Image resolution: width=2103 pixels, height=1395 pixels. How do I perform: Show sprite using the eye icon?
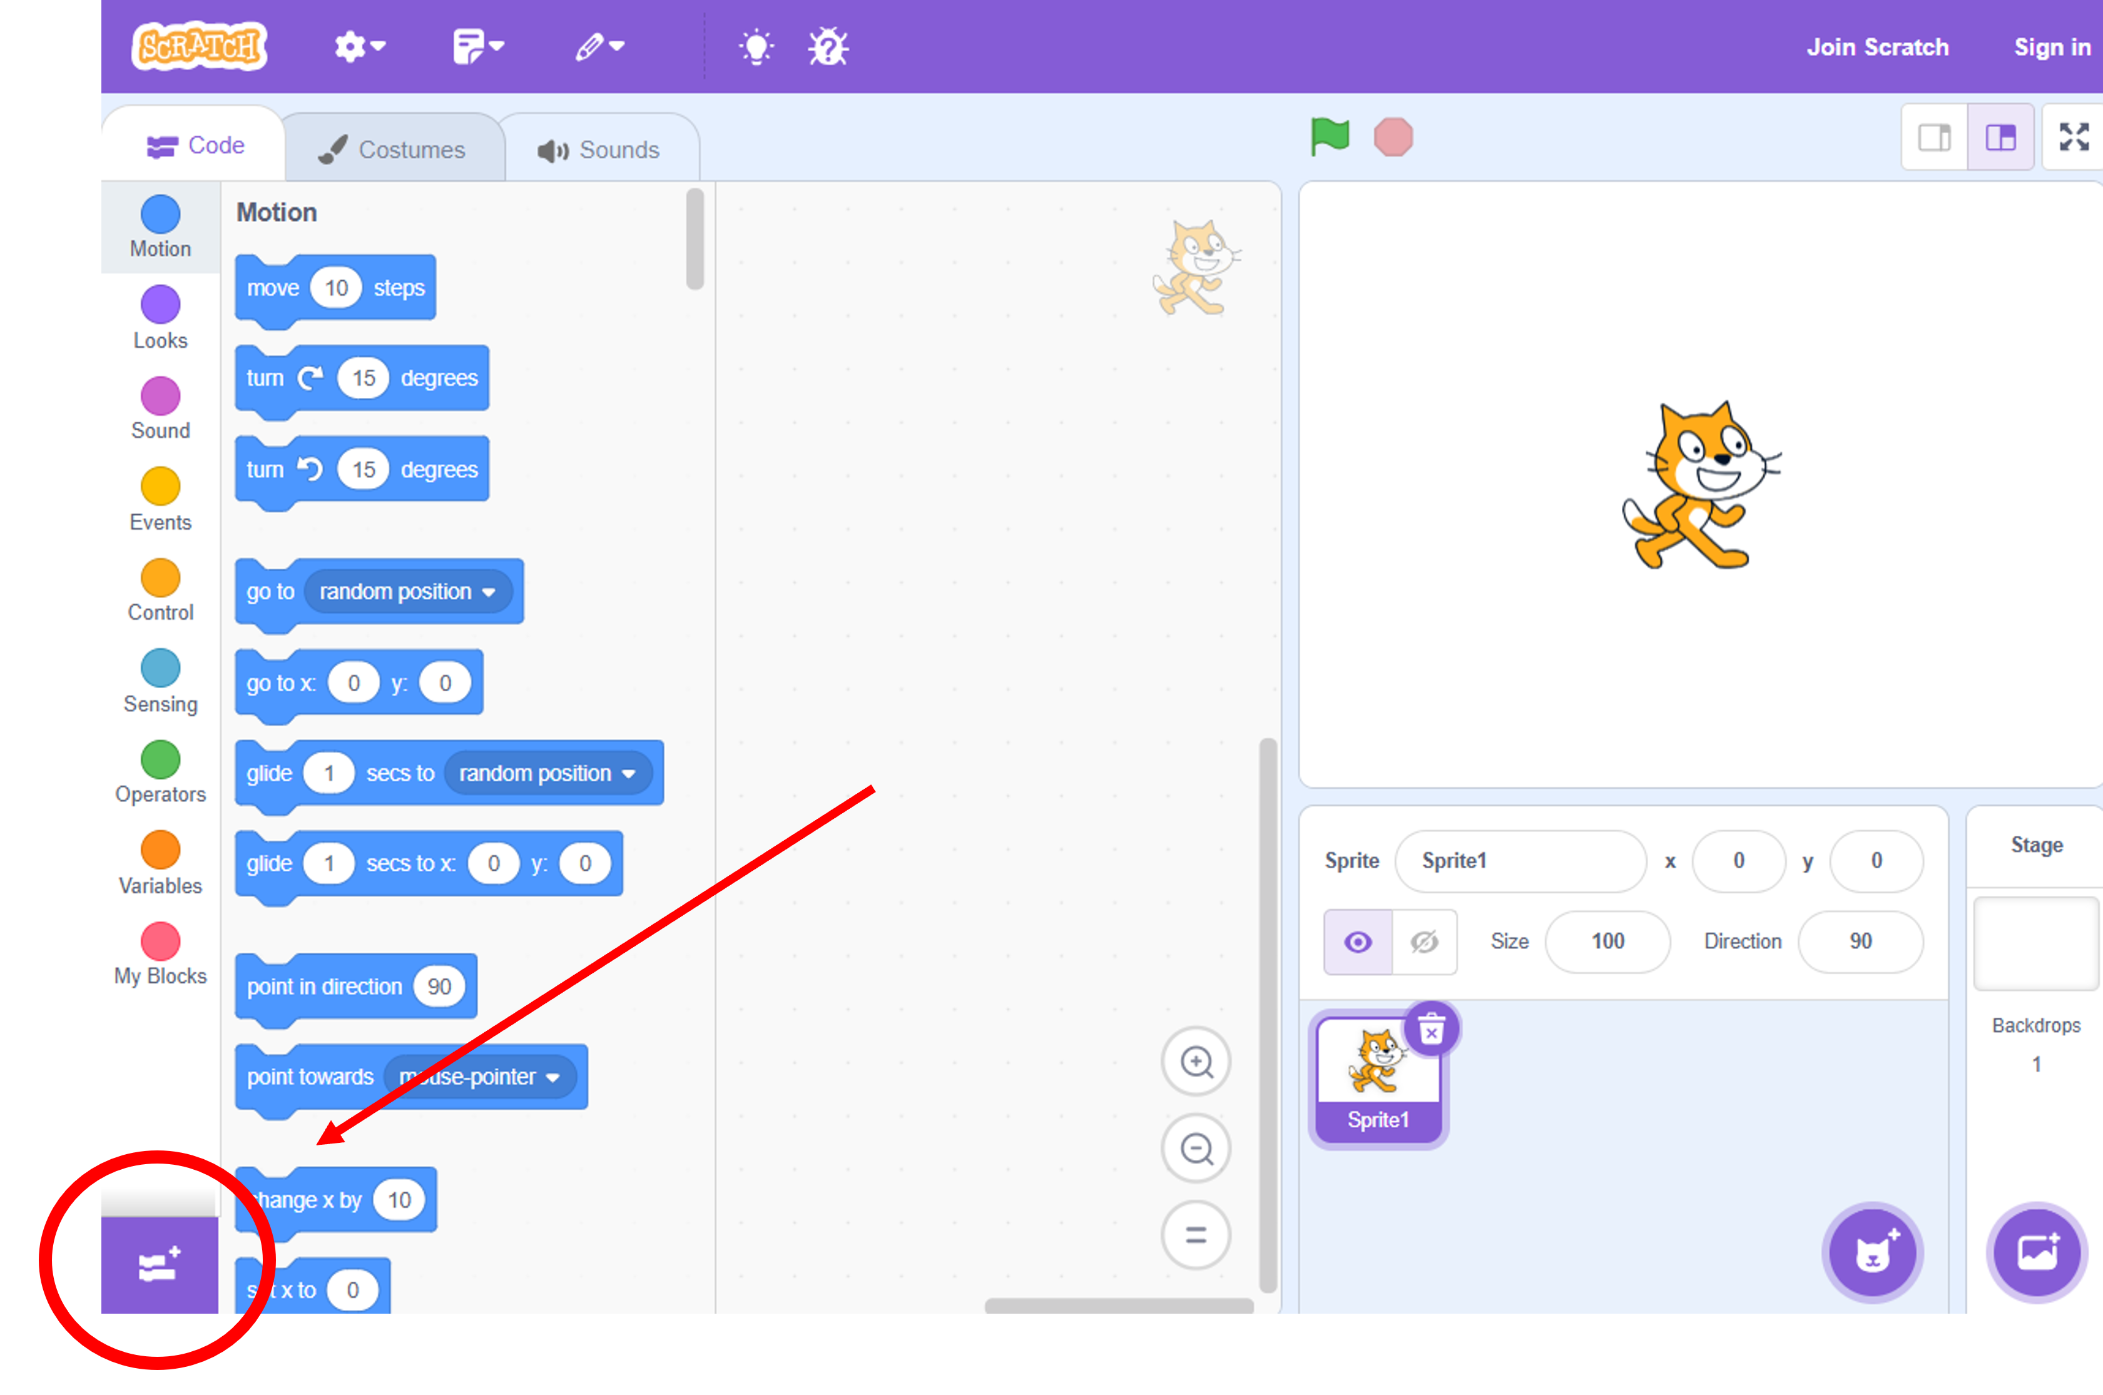click(1358, 941)
